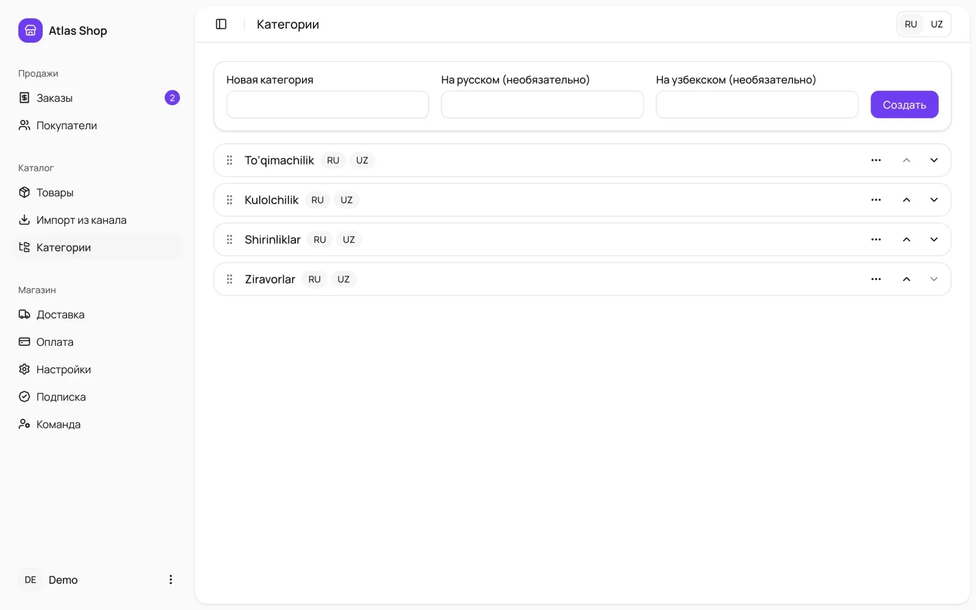This screenshot has width=976, height=610.
Task: Open Команда page
Action: coord(98,424)
